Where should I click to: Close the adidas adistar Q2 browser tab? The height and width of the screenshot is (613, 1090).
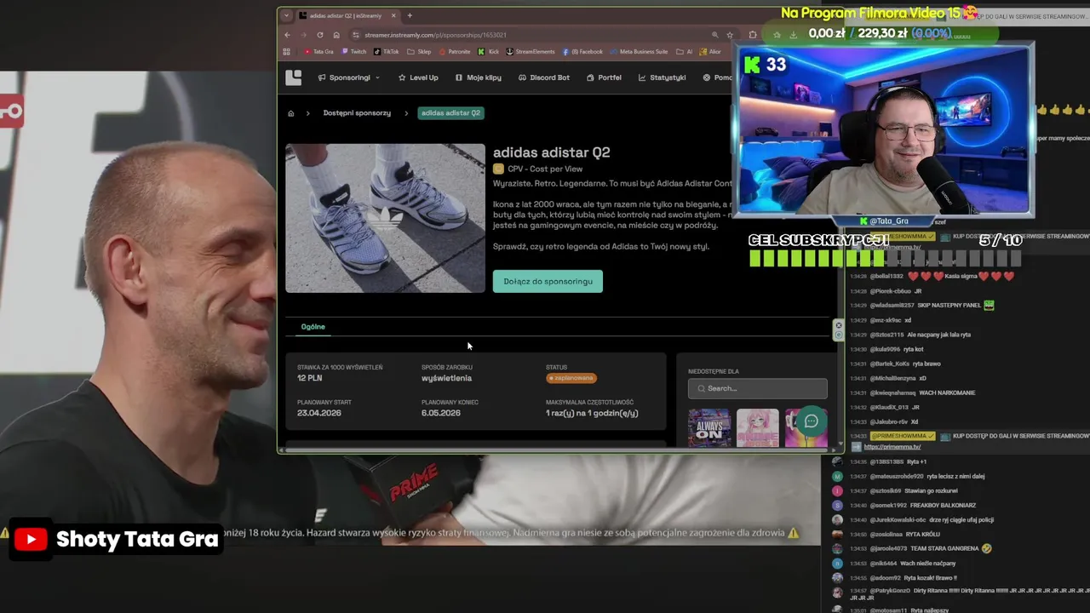pyautogui.click(x=394, y=15)
